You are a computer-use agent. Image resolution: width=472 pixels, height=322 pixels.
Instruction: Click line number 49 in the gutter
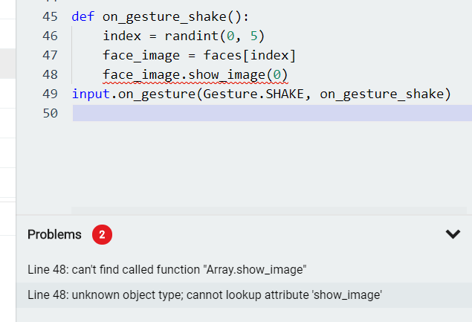click(50, 94)
